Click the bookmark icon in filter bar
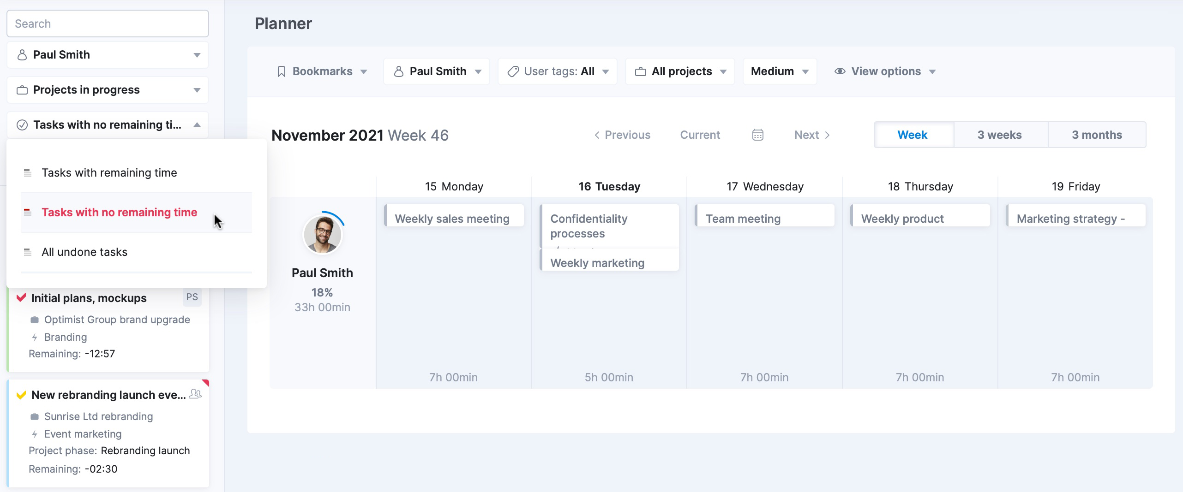Viewport: 1183px width, 492px height. (x=281, y=71)
